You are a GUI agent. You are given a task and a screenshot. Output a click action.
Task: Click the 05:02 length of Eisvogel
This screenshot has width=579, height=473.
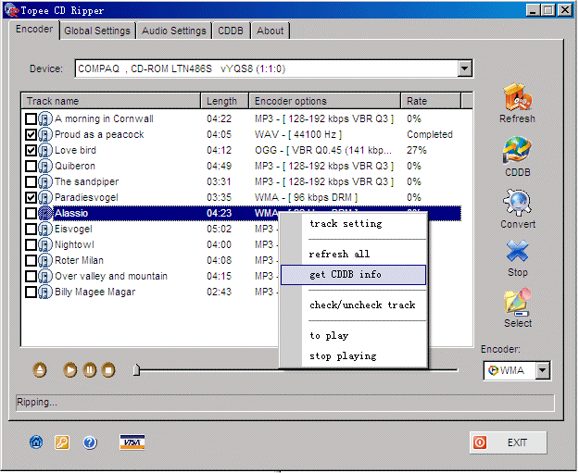tap(219, 229)
